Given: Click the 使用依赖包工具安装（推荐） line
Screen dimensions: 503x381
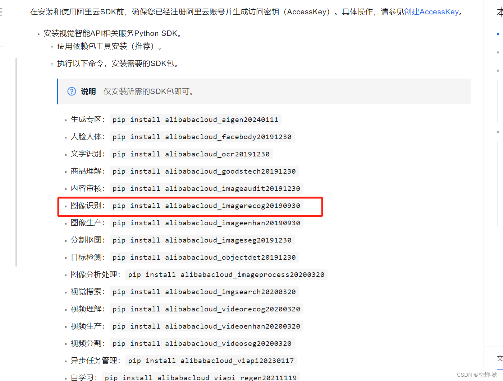Looking at the screenshot, I should [x=109, y=46].
